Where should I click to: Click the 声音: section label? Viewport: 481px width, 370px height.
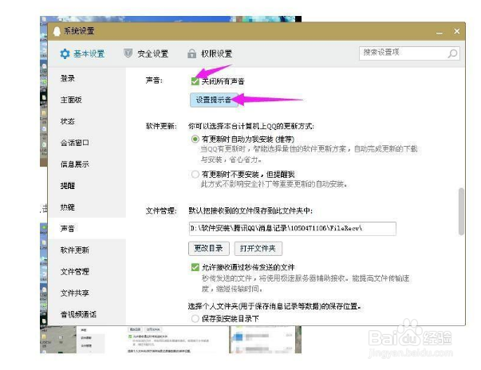[154, 81]
